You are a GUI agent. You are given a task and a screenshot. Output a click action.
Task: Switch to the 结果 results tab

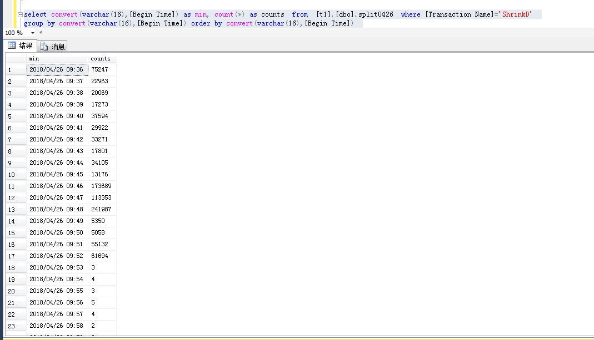[x=21, y=46]
